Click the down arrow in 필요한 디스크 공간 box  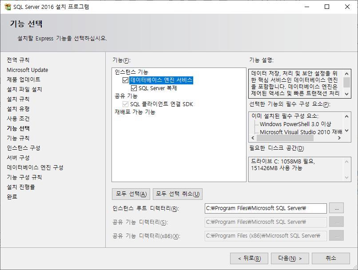click(346, 177)
